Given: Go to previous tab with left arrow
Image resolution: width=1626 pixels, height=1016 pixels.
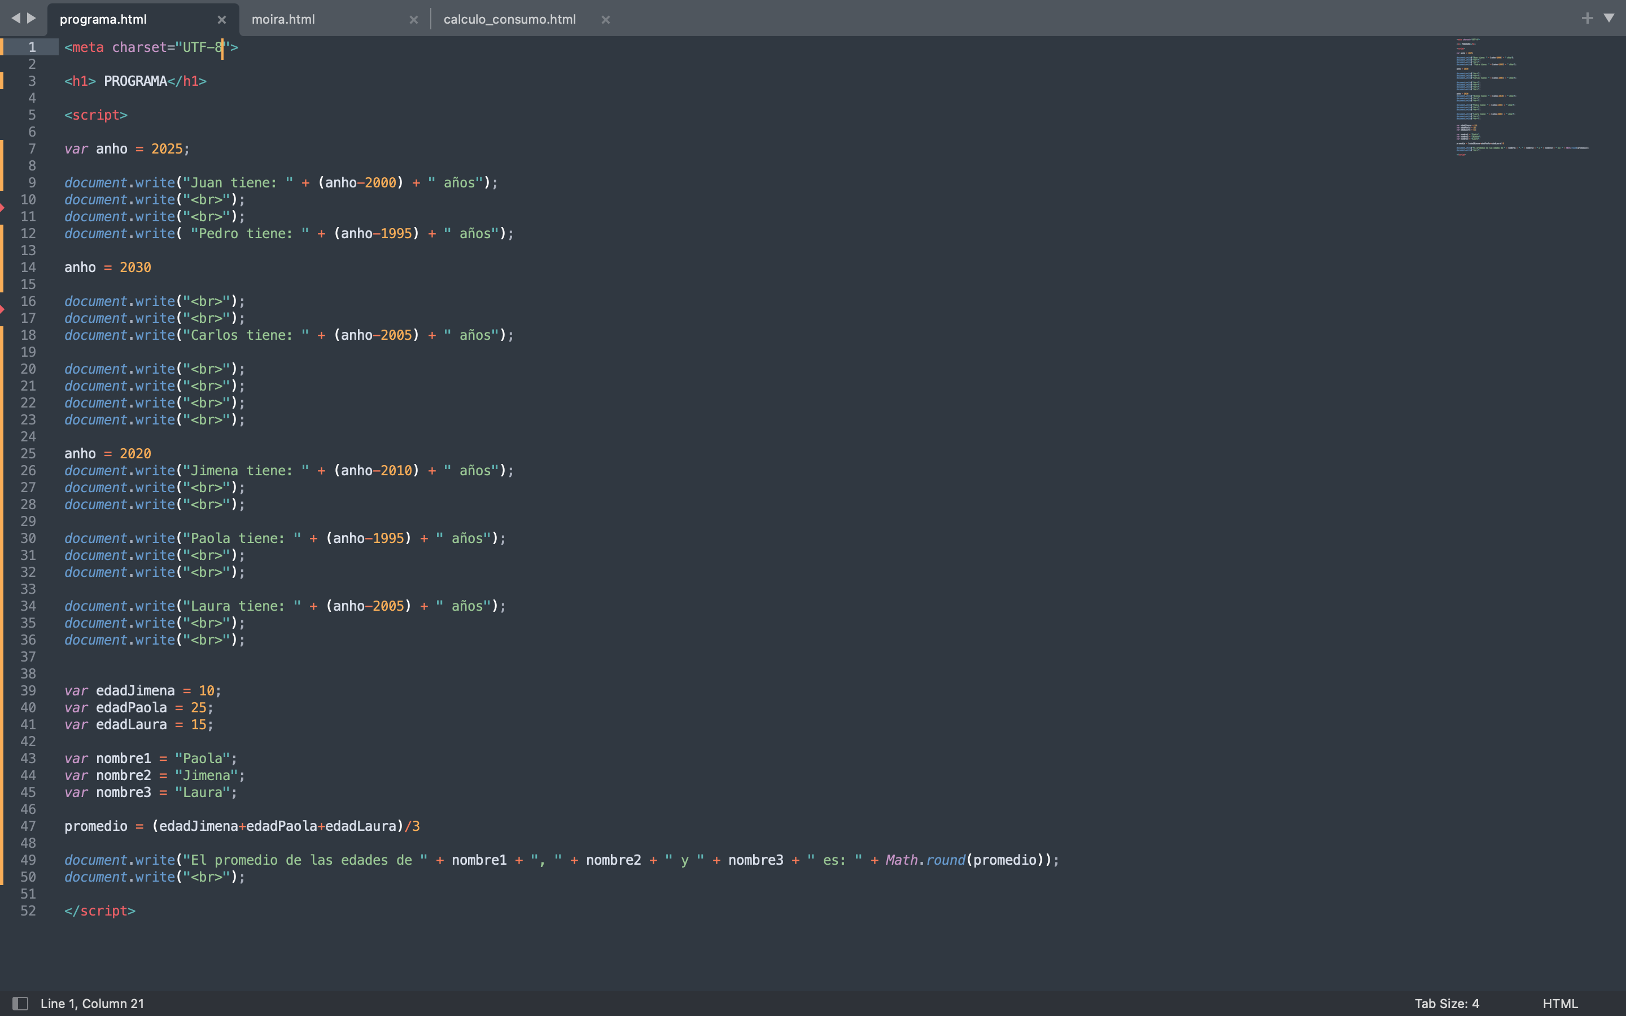Looking at the screenshot, I should pyautogui.click(x=15, y=18).
